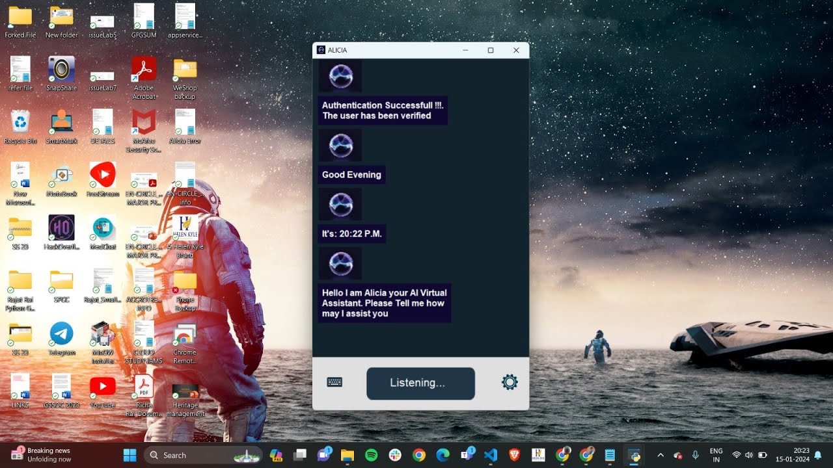Open the keyboard input mode in ALICIA

[335, 382]
